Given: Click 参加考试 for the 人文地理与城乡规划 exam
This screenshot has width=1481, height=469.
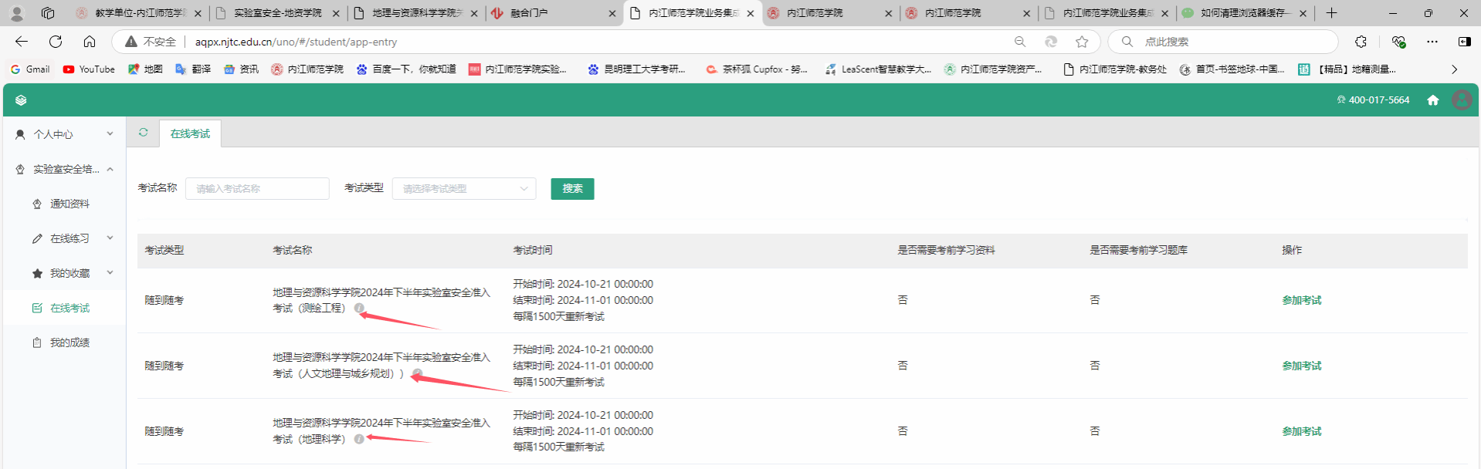Looking at the screenshot, I should tap(1301, 366).
